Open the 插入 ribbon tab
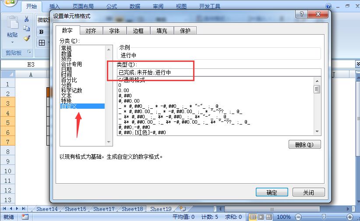The height and width of the screenshot is (221, 360). click(x=54, y=6)
